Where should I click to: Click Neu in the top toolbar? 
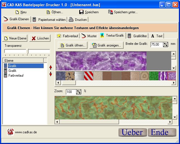pos(21,12)
